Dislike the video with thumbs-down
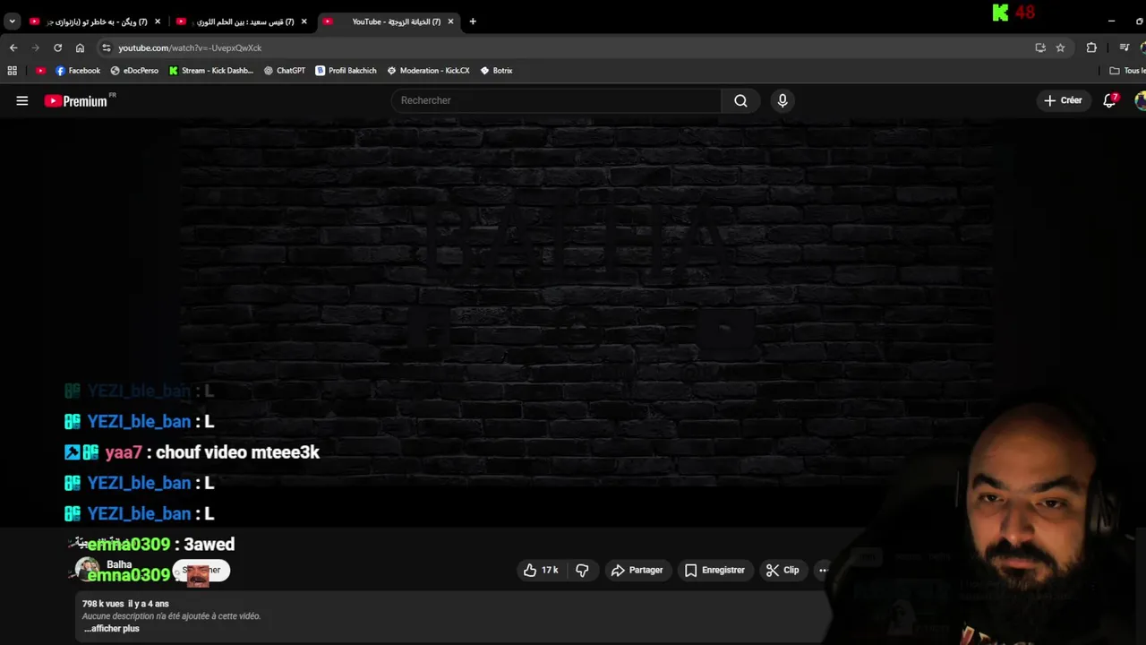 pos(582,570)
